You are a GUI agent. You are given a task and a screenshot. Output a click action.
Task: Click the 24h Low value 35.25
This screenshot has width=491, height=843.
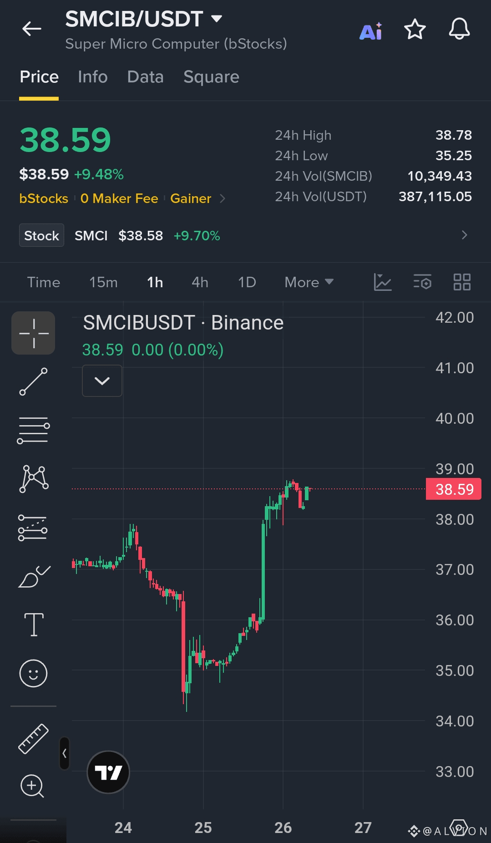[454, 156]
